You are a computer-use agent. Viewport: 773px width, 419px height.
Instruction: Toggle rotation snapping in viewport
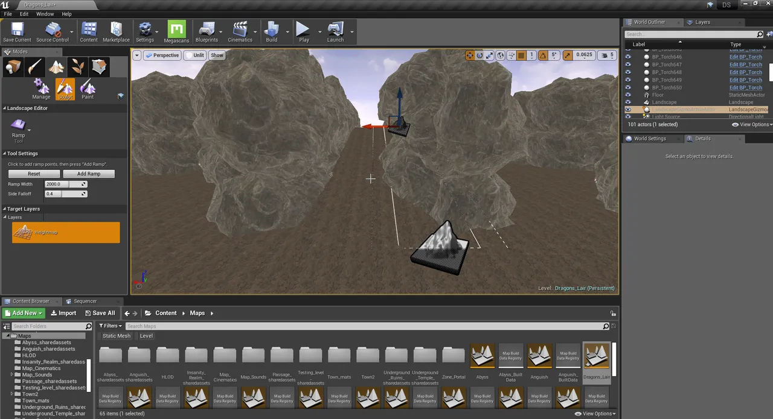(542, 55)
